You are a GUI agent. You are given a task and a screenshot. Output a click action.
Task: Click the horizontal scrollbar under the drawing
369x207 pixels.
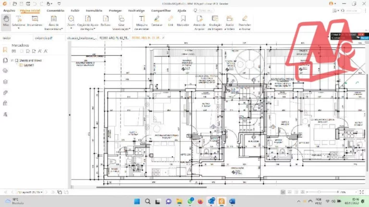click(151, 187)
